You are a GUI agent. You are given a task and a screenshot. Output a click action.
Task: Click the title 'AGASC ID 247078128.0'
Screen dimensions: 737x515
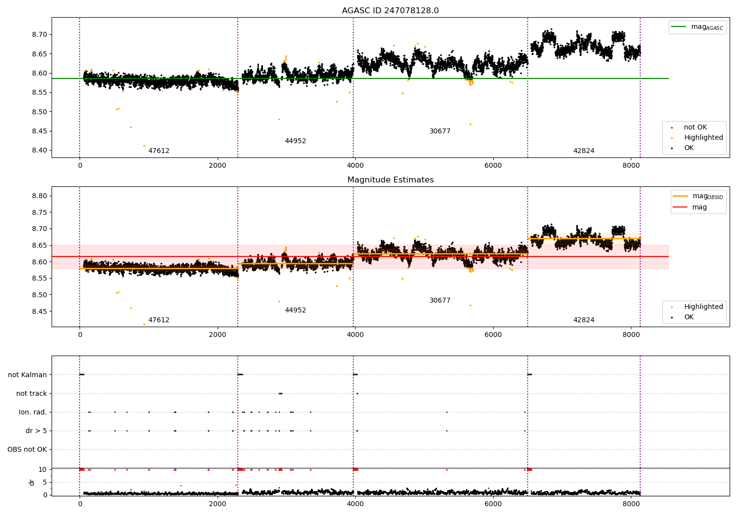tap(390, 11)
